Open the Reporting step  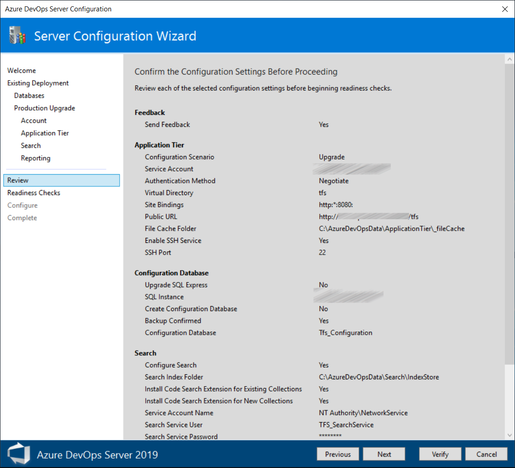coord(36,158)
